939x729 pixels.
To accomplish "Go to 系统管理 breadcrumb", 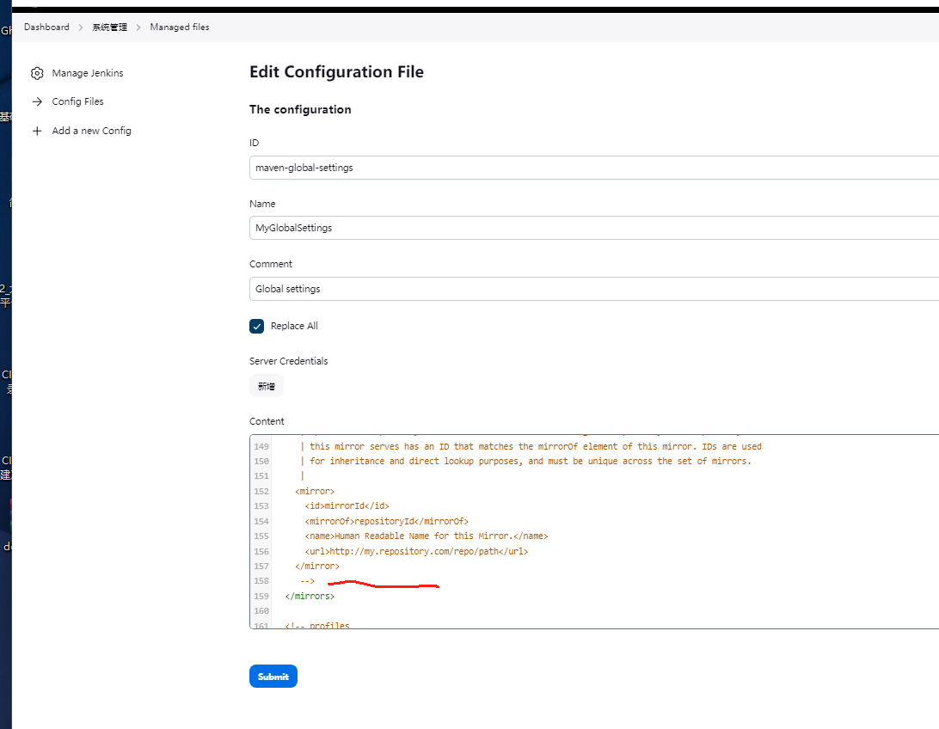I will pyautogui.click(x=110, y=27).
